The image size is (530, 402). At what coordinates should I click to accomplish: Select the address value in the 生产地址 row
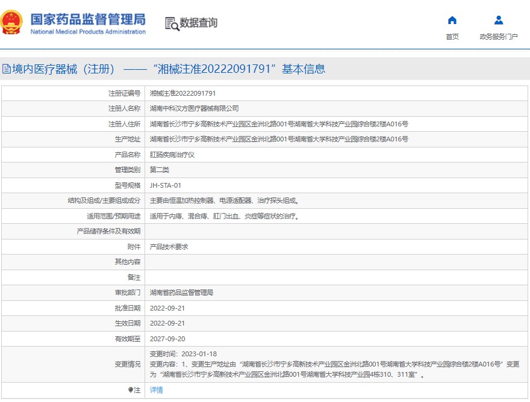tap(279, 139)
